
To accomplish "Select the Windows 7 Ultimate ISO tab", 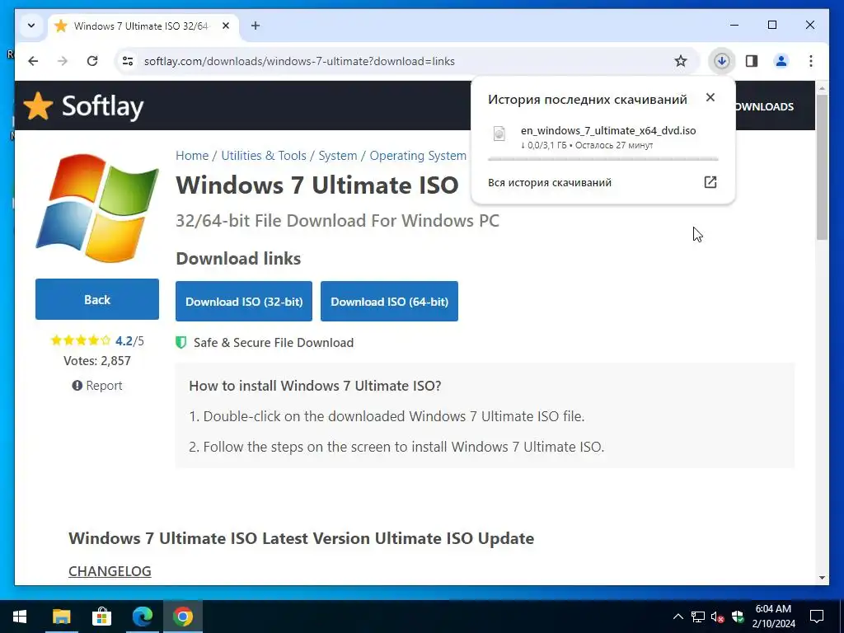I will coord(143,26).
